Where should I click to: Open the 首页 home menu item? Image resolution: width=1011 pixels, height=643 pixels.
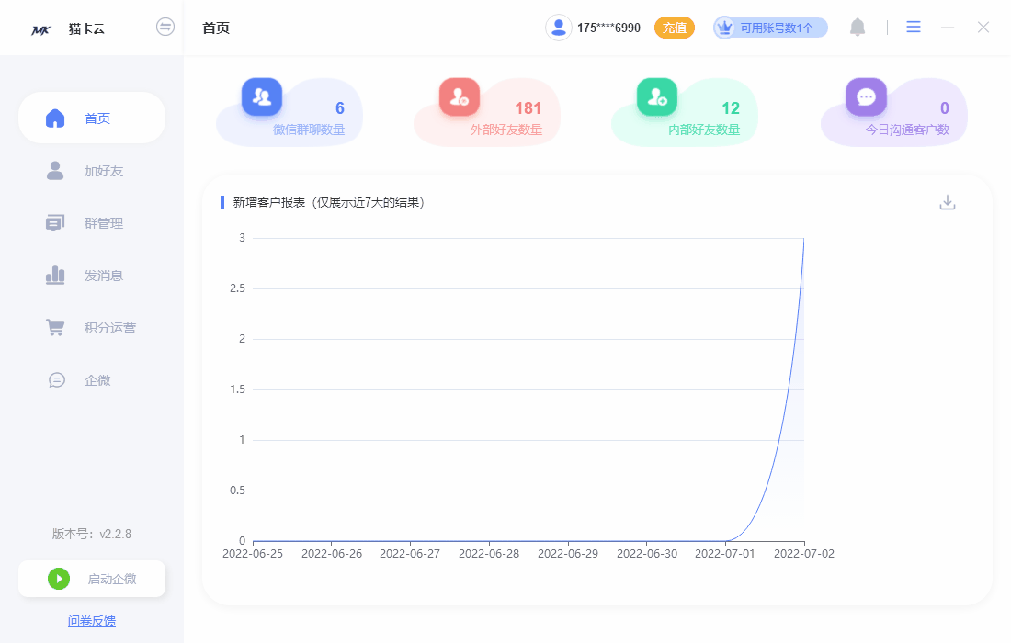coord(92,118)
